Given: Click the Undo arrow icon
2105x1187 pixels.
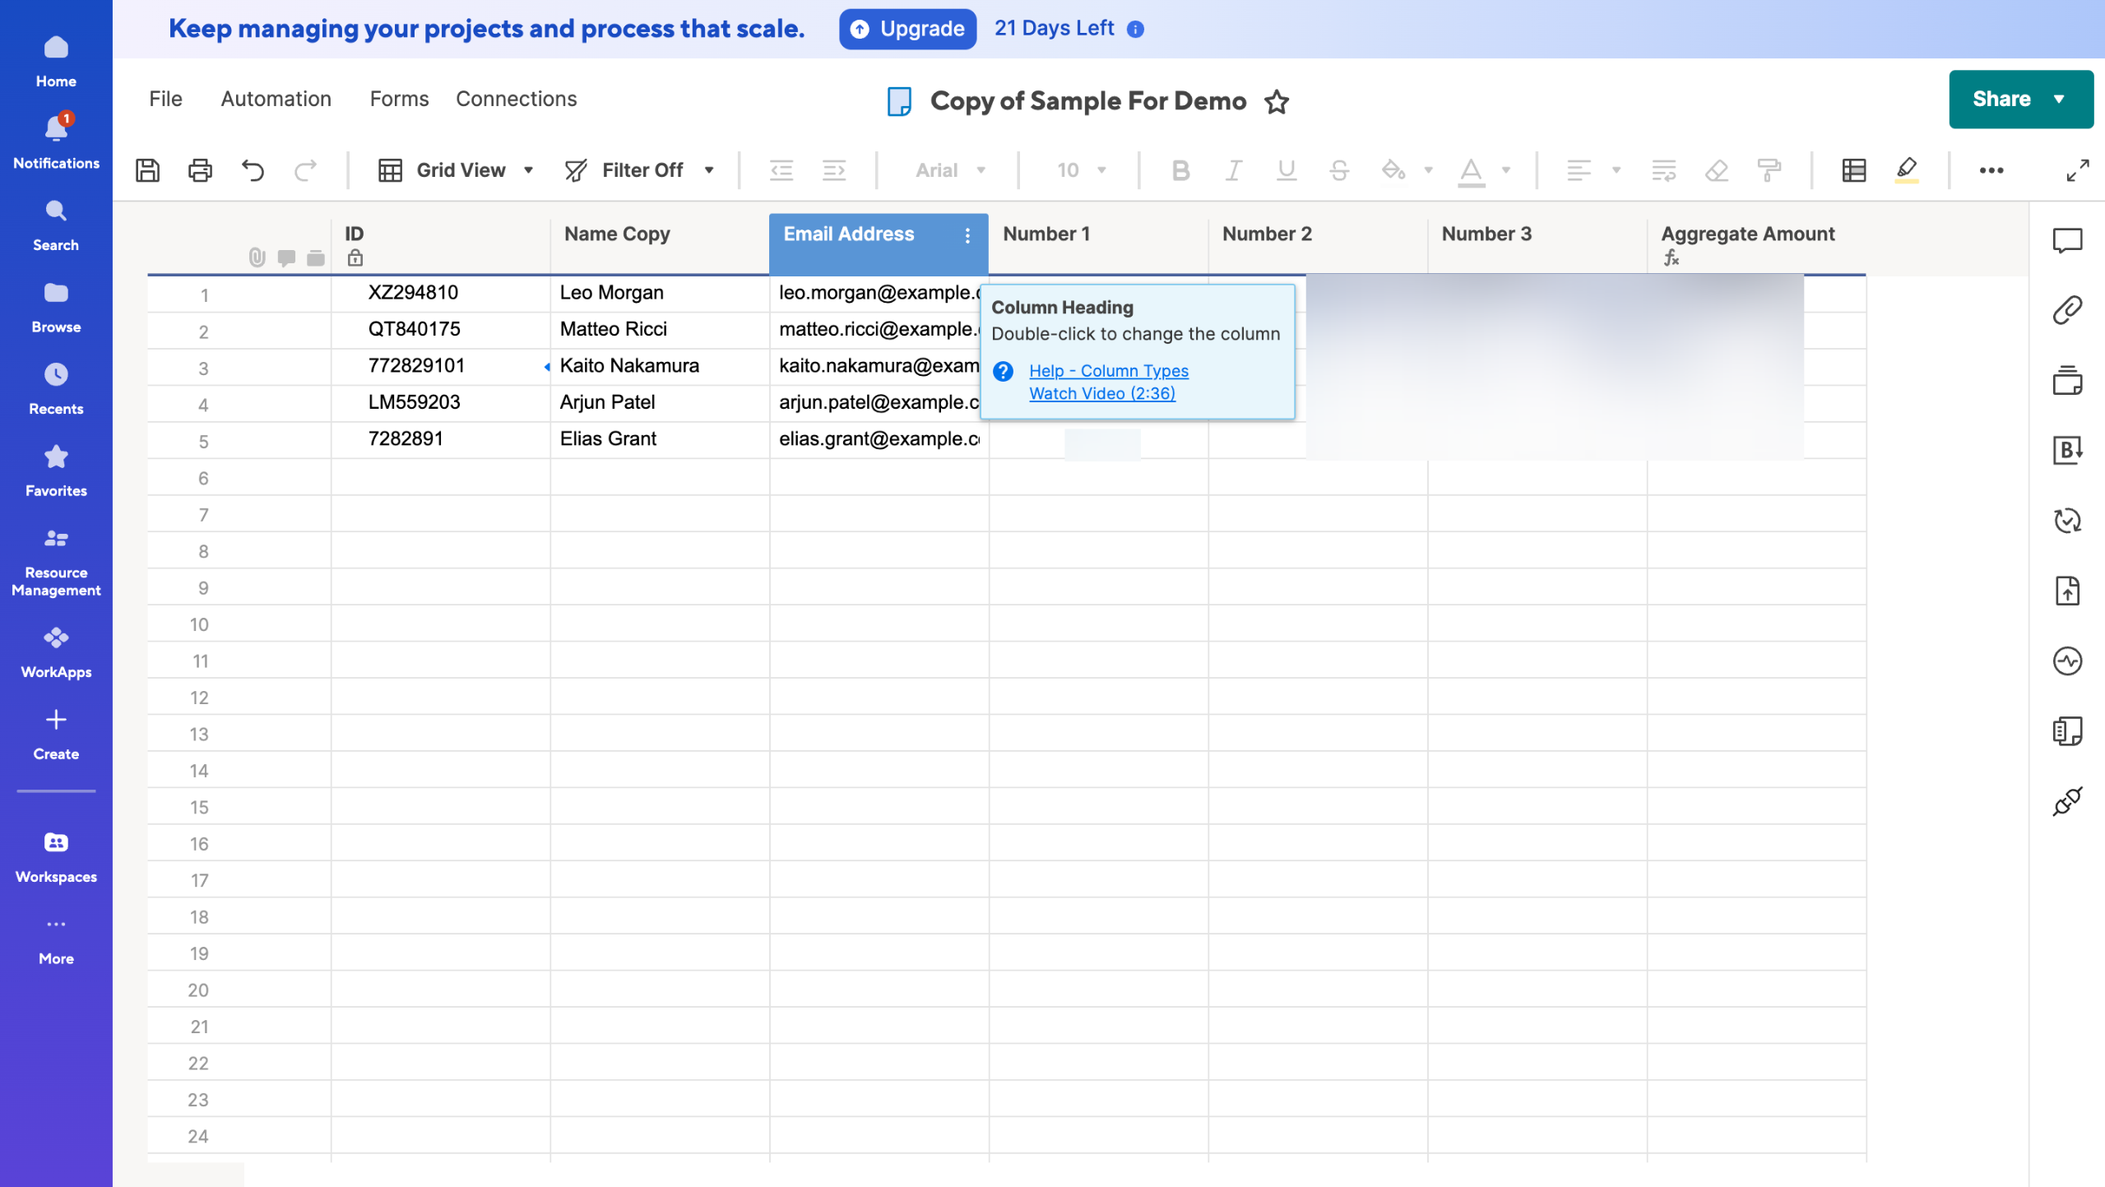Looking at the screenshot, I should coord(253,170).
